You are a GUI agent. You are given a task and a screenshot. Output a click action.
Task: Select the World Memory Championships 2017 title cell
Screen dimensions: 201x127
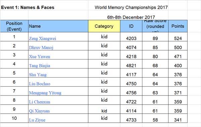131,7
